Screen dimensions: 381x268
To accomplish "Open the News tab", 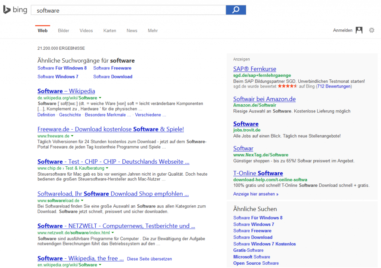I will [132, 30].
